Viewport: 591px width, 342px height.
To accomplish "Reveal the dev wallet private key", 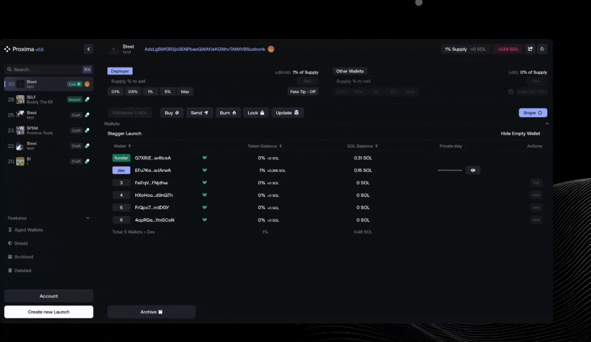I will (473, 170).
